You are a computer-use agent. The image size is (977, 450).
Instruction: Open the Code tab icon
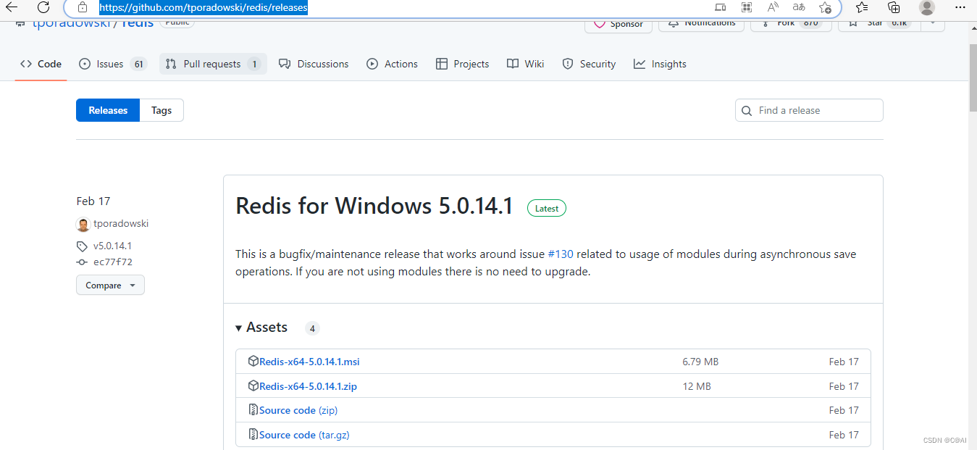pyautogui.click(x=26, y=64)
